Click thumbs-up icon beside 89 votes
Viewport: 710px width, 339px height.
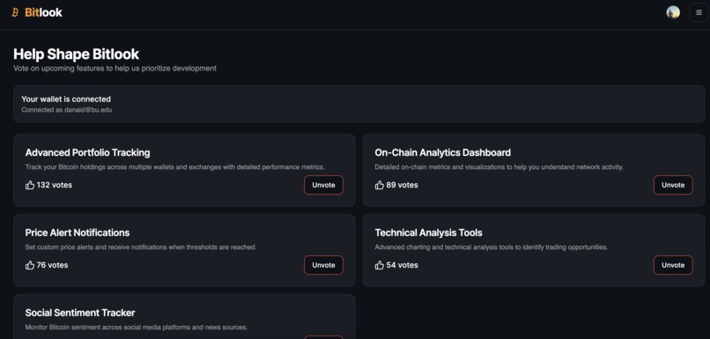(380, 185)
